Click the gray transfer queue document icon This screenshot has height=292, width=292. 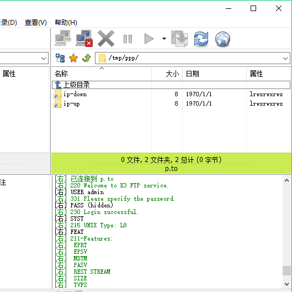click(179, 39)
